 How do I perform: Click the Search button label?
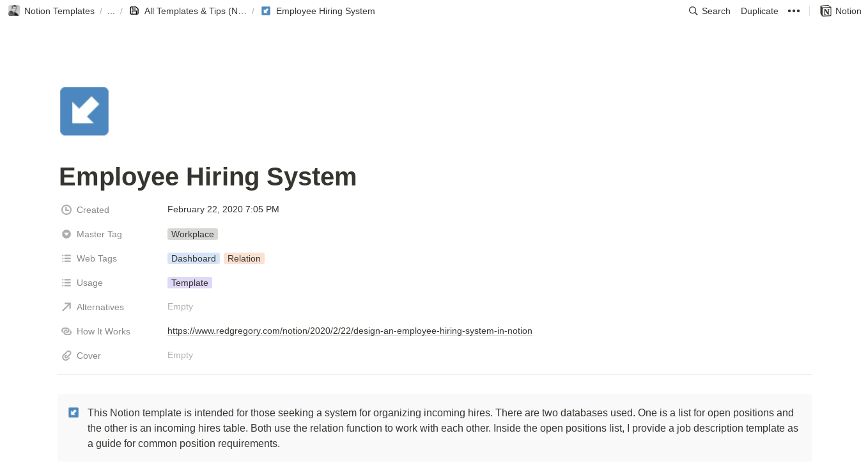coord(716,11)
